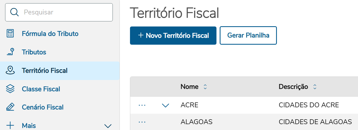Navigate to Cenário Fiscal section
Screen dimensions: 358x130
[43, 107]
